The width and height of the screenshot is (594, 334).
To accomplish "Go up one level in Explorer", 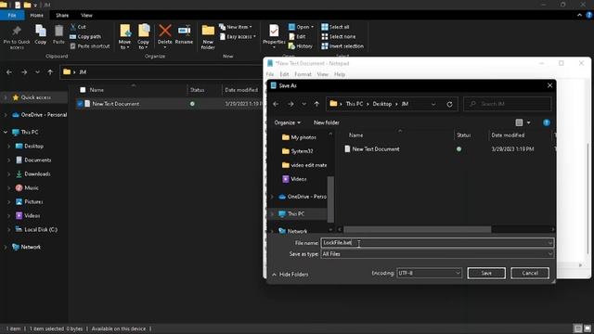I will click(x=50, y=72).
